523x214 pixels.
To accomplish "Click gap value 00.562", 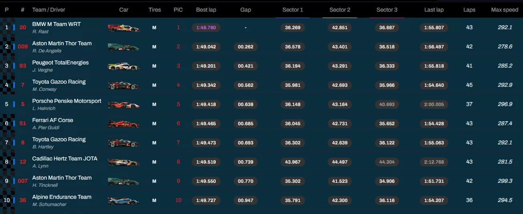I will pyautogui.click(x=246, y=85).
